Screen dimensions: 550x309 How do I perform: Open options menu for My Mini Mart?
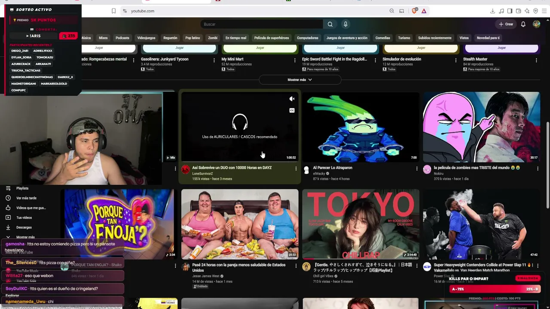pyautogui.click(x=295, y=60)
